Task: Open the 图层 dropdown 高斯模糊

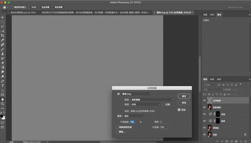Action: click(152, 100)
